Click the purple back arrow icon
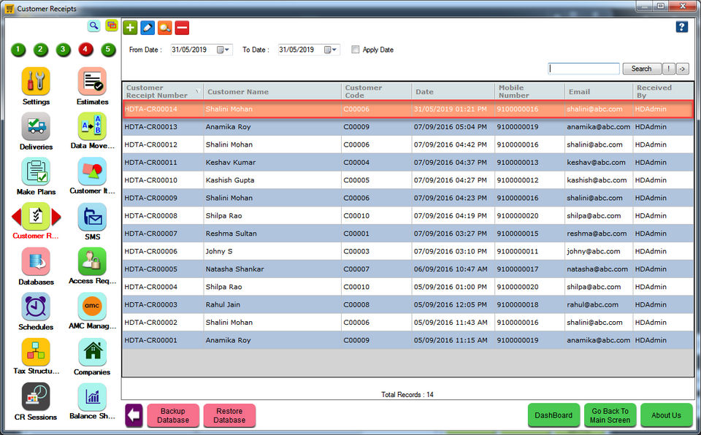 click(134, 415)
